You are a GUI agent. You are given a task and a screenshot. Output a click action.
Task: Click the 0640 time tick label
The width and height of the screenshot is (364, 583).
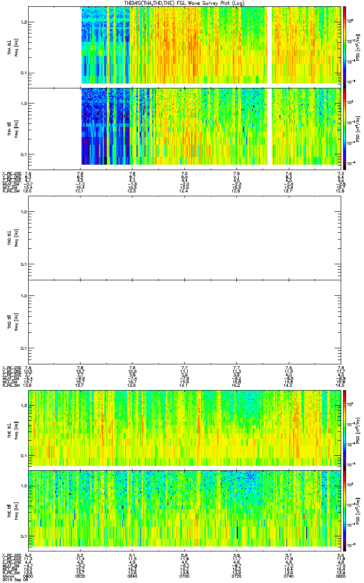coord(132,575)
